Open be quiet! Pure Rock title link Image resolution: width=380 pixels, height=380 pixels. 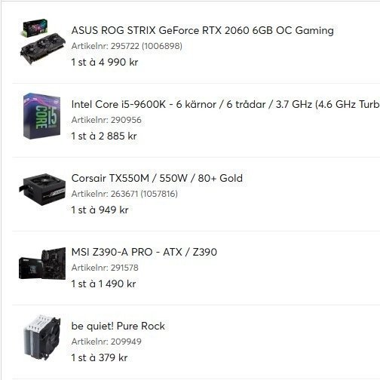tap(118, 326)
